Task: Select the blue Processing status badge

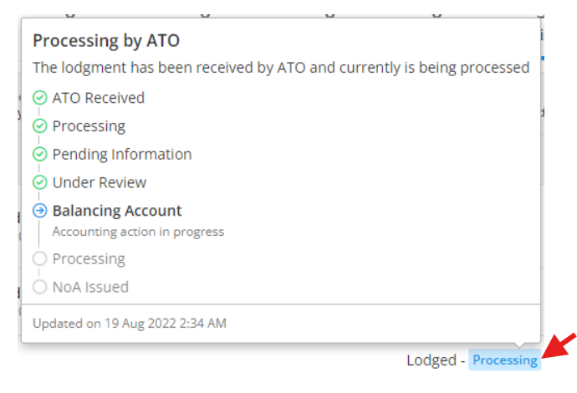Action: 504,360
